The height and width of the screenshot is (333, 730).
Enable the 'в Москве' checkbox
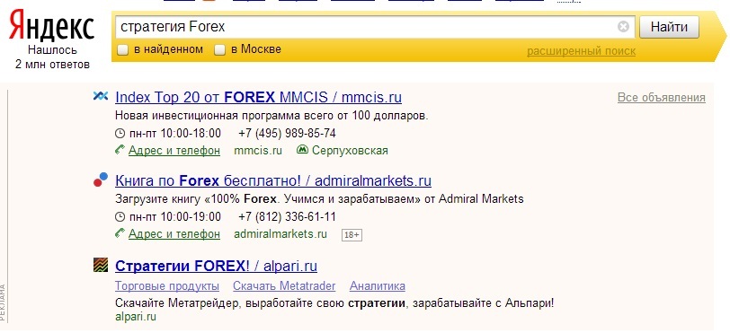click(219, 49)
